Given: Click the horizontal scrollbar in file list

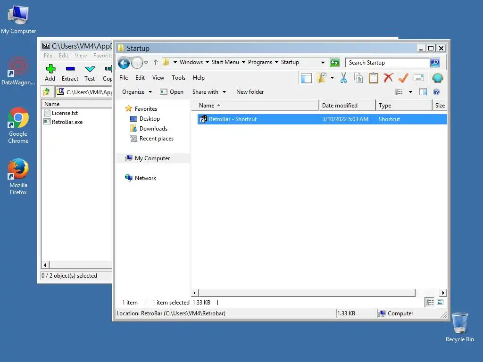Looking at the screenshot, I should (x=307, y=292).
